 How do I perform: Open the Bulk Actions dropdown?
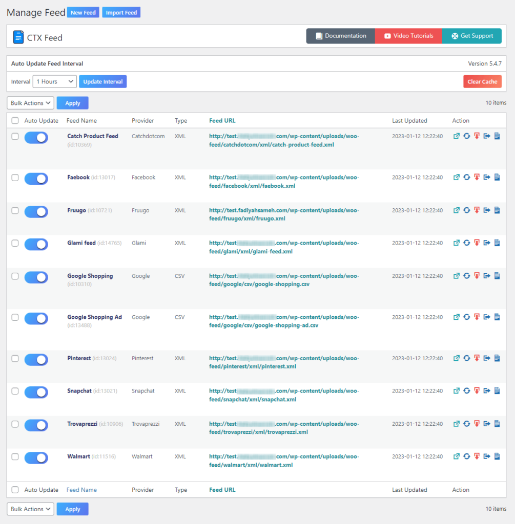30,103
